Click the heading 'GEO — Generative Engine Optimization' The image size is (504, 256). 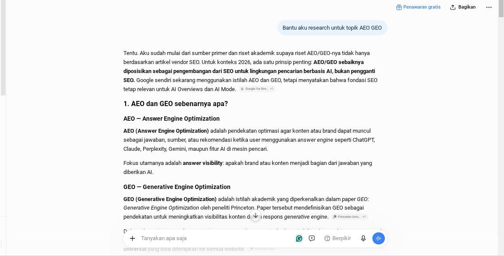tap(177, 187)
